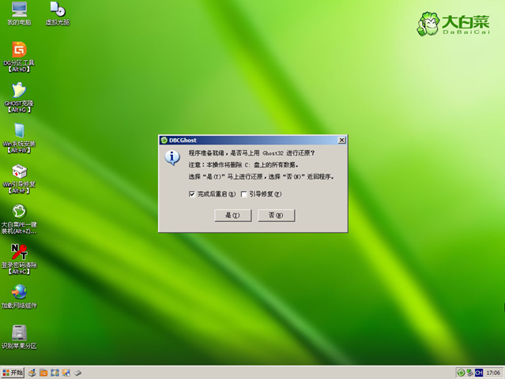This screenshot has width=505, height=379.
Task: Click the 是(Y) button to start restore
Action: point(232,215)
